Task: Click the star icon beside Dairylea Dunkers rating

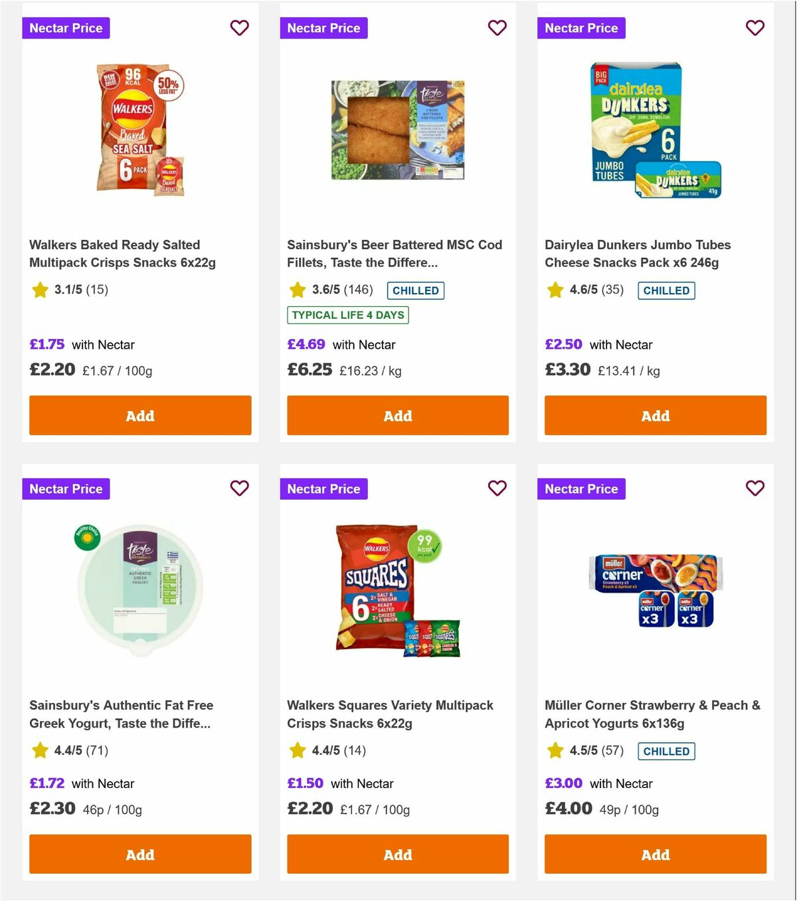Action: click(554, 290)
